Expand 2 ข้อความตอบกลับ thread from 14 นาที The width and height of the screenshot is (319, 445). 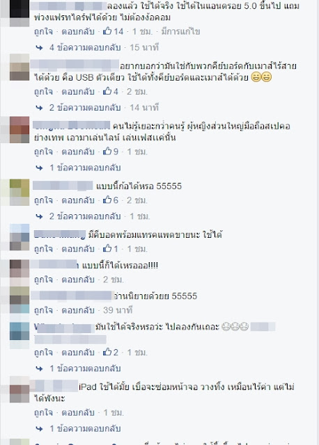tap(85, 108)
